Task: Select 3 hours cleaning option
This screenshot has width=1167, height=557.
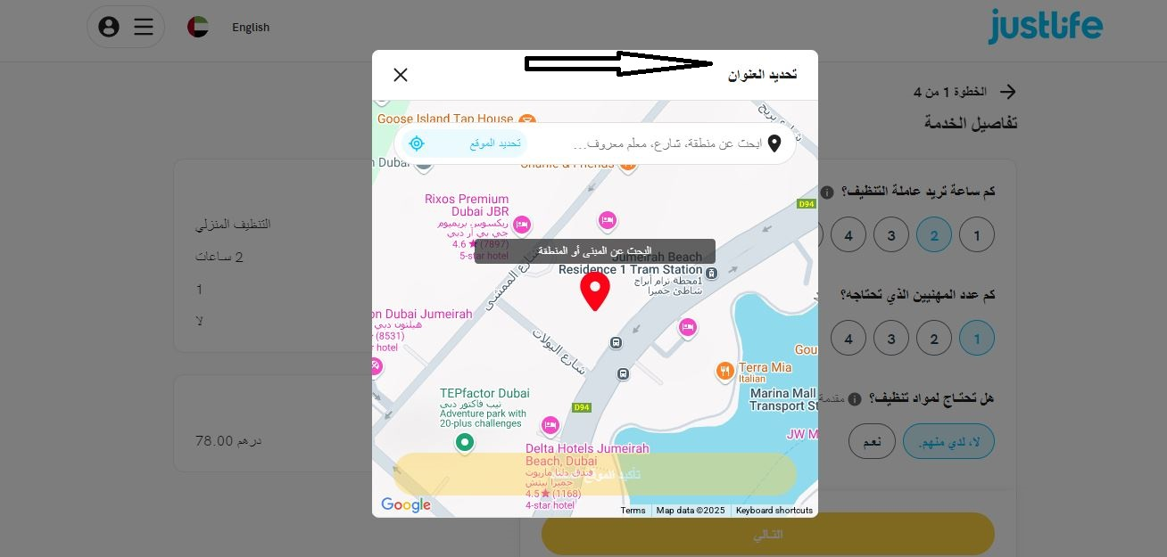Action: (891, 235)
